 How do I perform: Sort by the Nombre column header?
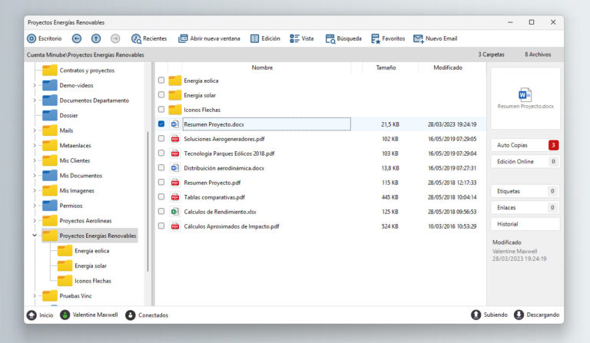262,68
